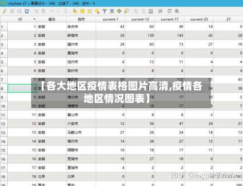This screenshot has width=243, height=186.
Task: Click current-12 value 56 in row 12
Action: [140, 124]
